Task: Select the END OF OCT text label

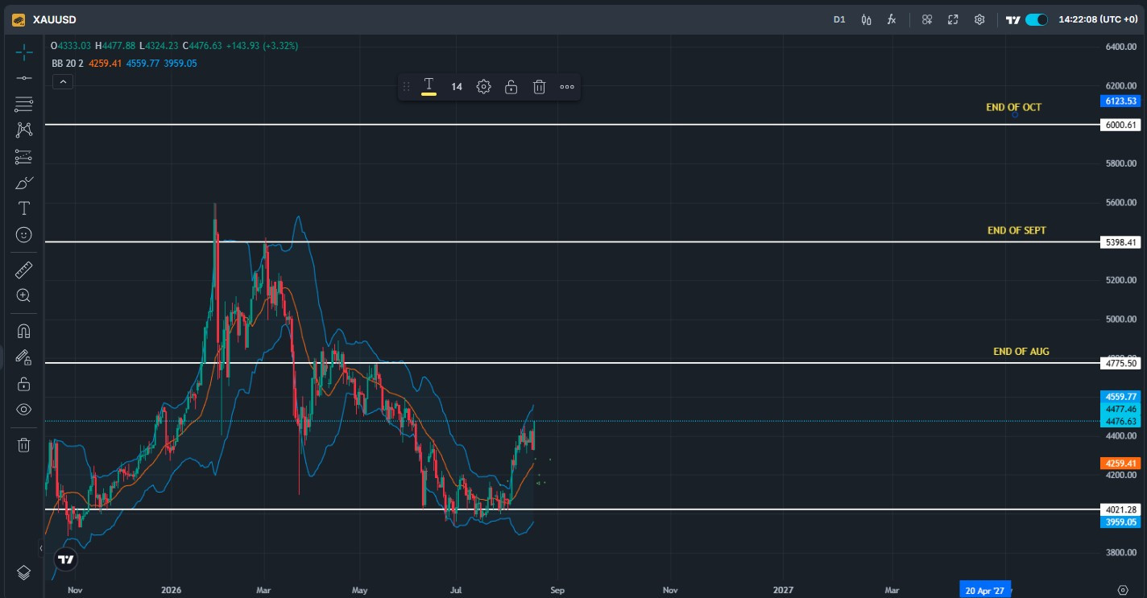Action: pos(1013,107)
